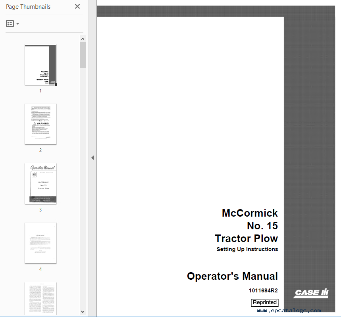Select page 2 thumbnail with WARNING text

click(40, 124)
